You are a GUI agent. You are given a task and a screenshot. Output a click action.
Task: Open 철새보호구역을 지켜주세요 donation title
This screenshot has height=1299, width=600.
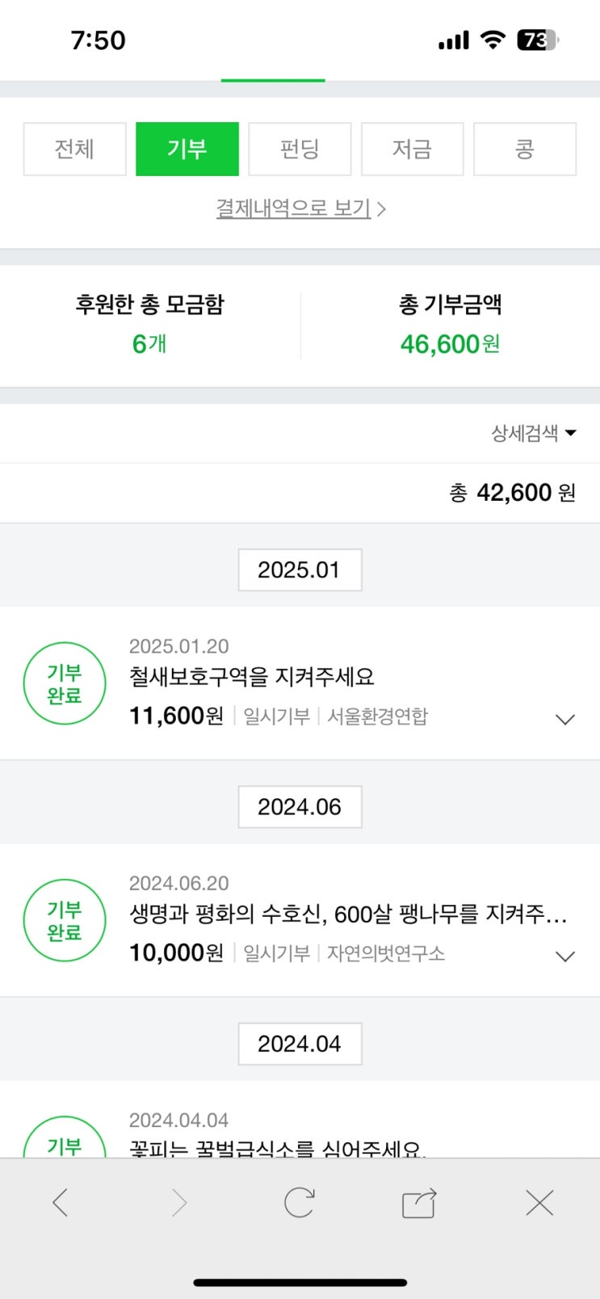[252, 677]
